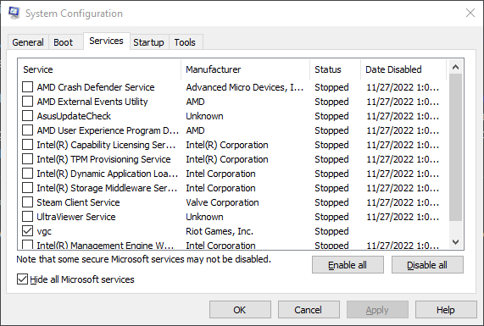Check the UltraViewer Service box
This screenshot has width=484, height=326.
(27, 217)
